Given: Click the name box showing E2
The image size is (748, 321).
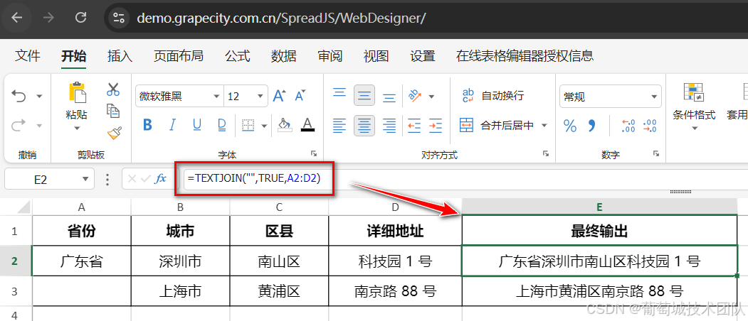Looking at the screenshot, I should (48, 179).
